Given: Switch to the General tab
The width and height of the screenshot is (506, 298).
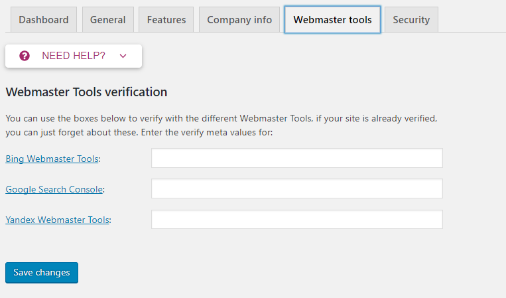Looking at the screenshot, I should point(108,20).
